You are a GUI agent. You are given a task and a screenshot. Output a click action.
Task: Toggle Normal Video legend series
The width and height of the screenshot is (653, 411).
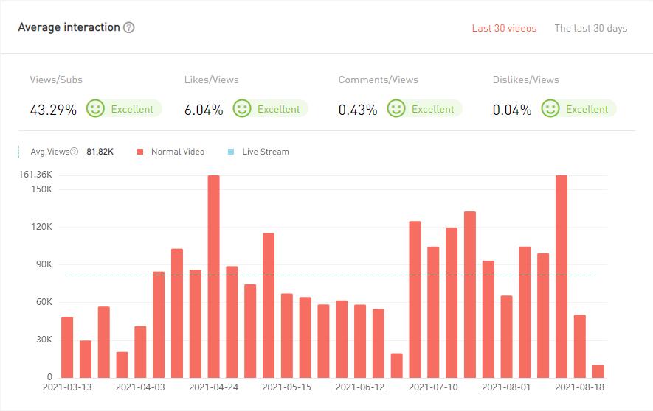(x=177, y=152)
